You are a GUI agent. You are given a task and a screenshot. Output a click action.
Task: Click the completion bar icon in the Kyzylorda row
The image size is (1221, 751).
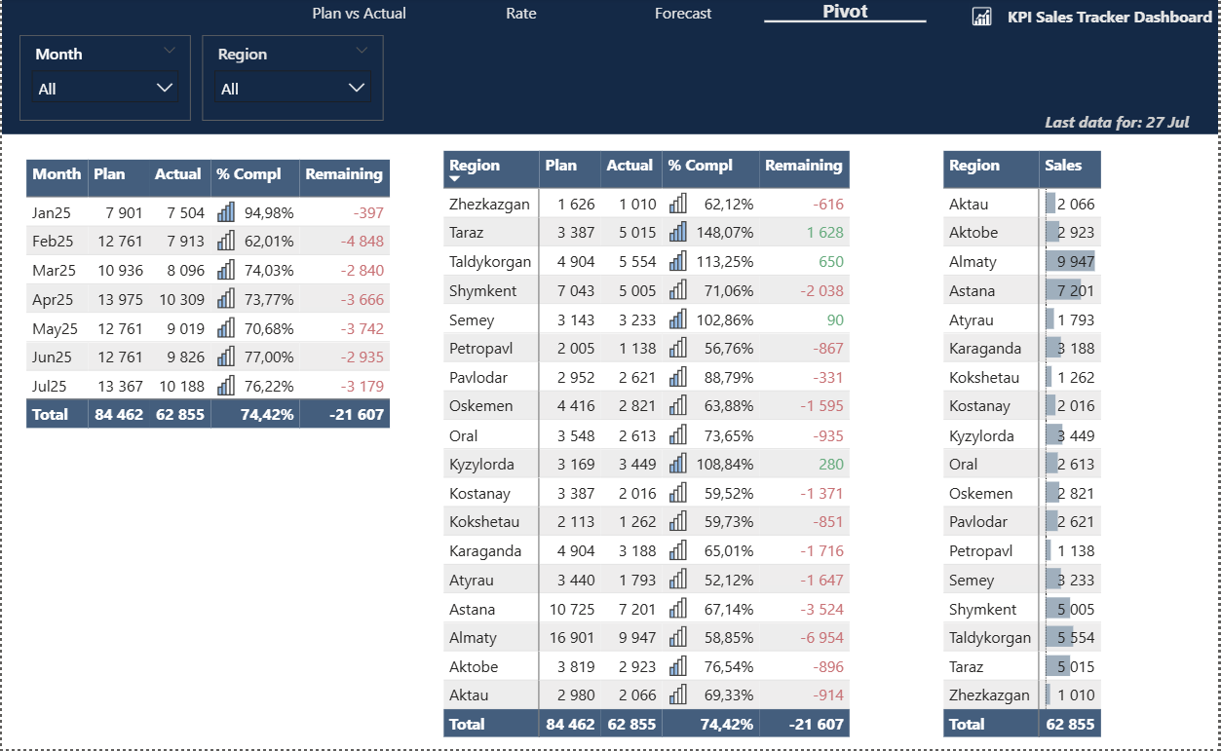(678, 464)
